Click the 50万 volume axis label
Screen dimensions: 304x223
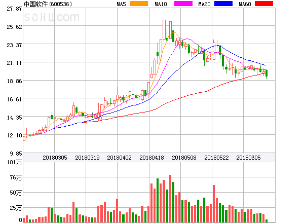coord(16,193)
